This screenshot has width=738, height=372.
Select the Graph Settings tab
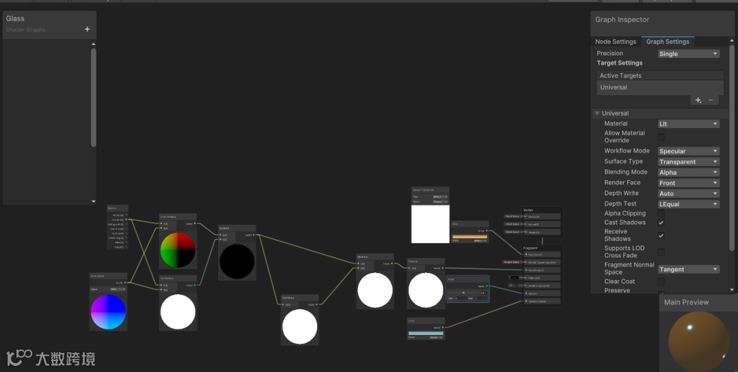668,42
